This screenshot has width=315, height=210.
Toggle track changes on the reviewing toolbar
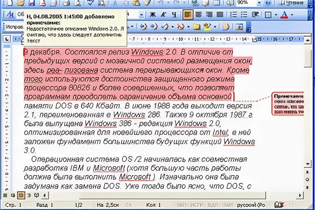point(226,27)
